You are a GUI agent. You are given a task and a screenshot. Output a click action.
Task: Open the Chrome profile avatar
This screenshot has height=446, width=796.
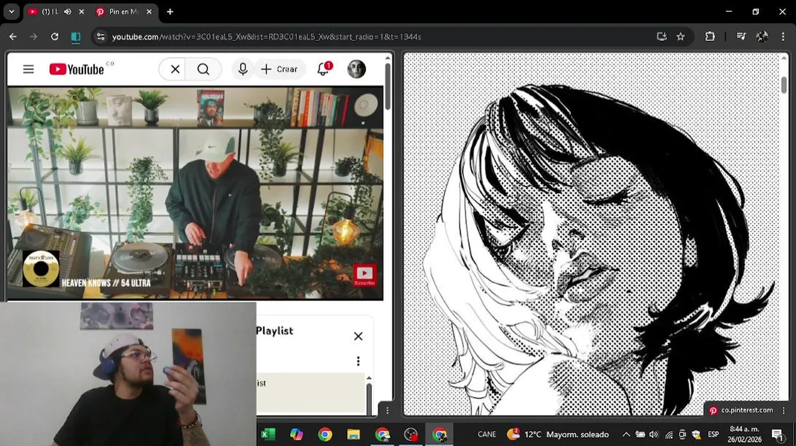tap(763, 37)
